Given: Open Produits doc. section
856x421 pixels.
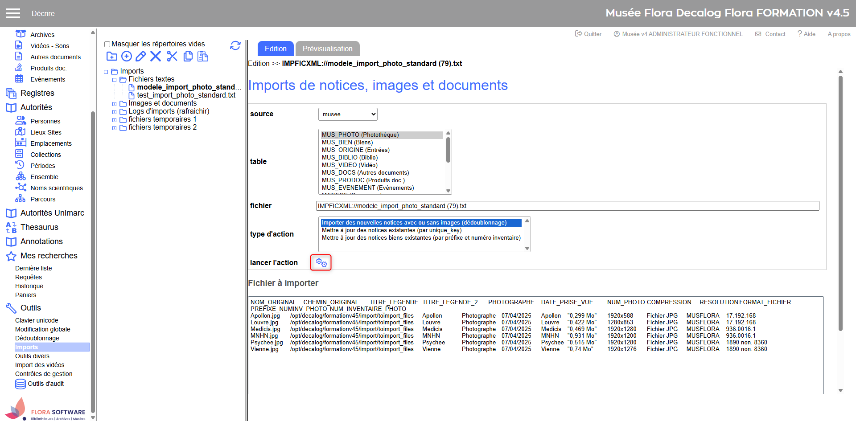Looking at the screenshot, I should click(x=48, y=68).
